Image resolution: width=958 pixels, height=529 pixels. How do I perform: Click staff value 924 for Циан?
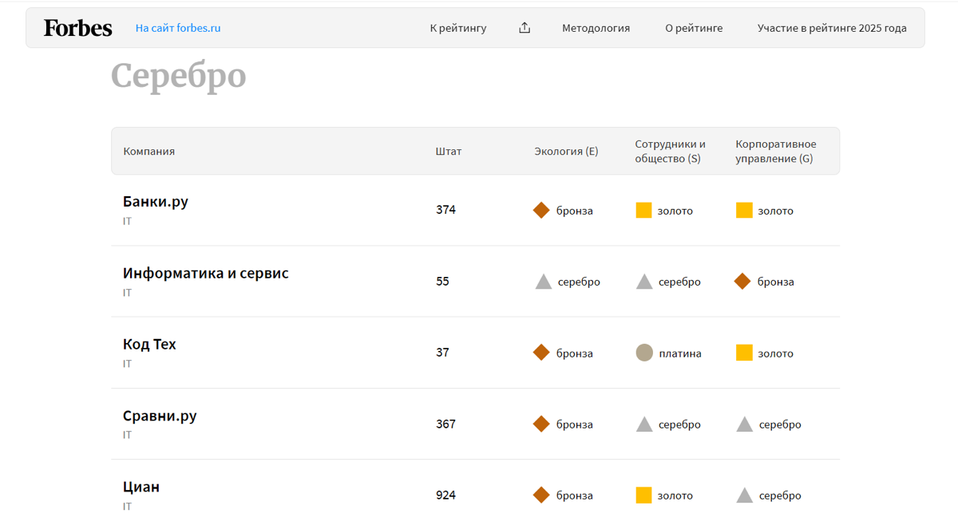coord(445,495)
